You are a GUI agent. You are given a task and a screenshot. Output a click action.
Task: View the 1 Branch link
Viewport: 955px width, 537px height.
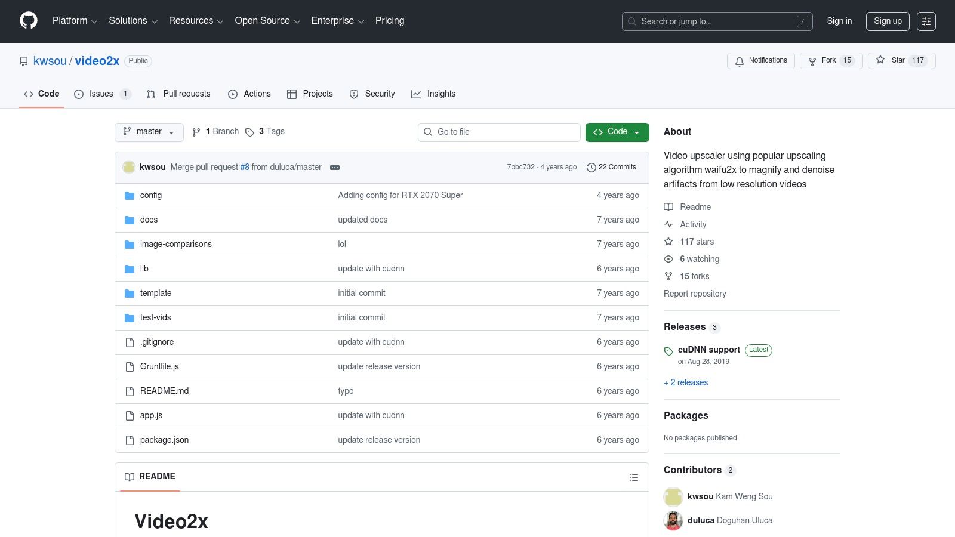(x=215, y=132)
